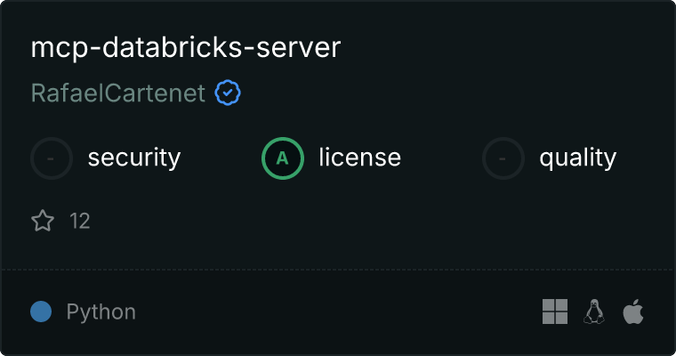Click the letter A inside license badge
The width and height of the screenshot is (676, 356).
(x=282, y=158)
